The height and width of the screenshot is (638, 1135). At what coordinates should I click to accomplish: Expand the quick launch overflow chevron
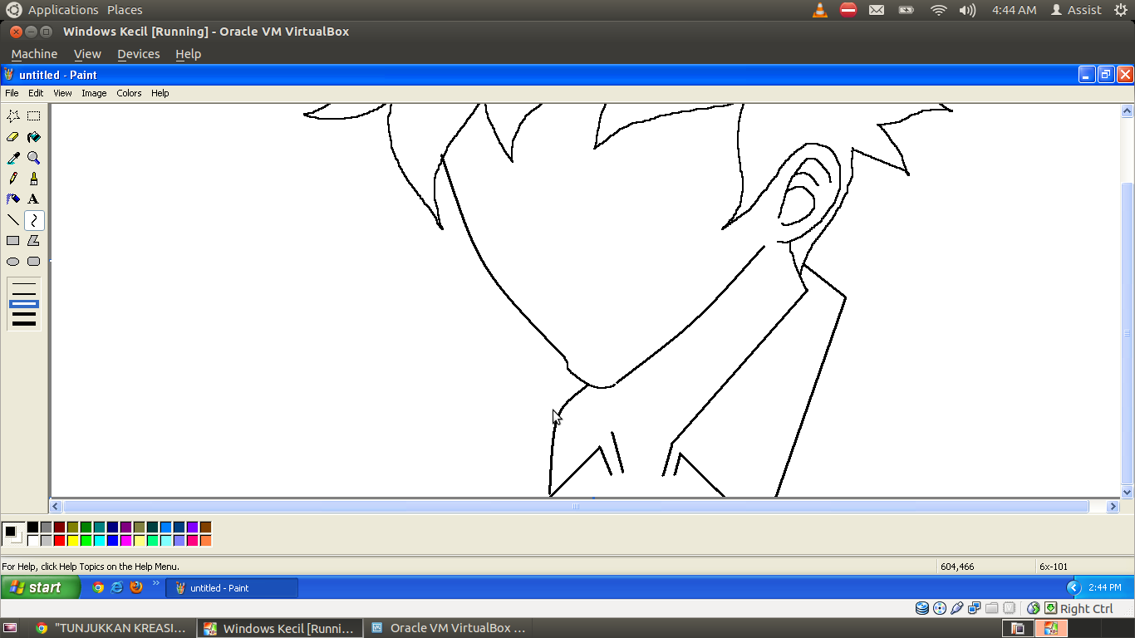point(155,583)
